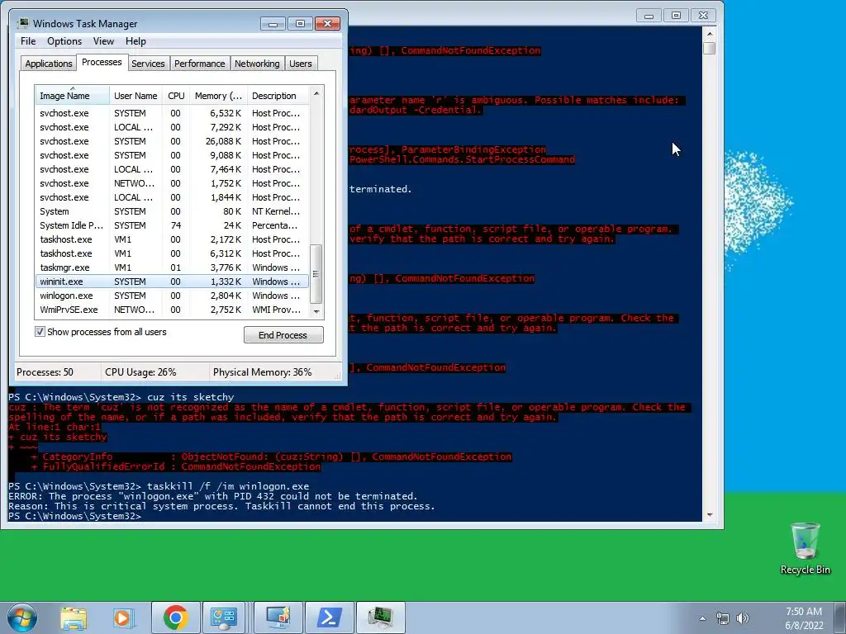Switch to the Networking tab

point(257,64)
